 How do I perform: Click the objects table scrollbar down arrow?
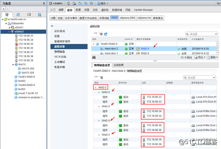[x=217, y=53]
